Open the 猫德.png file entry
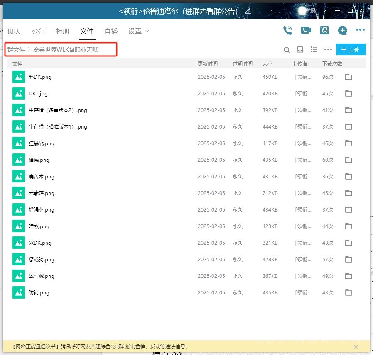This screenshot has height=355, width=373. pyautogui.click(x=39, y=160)
